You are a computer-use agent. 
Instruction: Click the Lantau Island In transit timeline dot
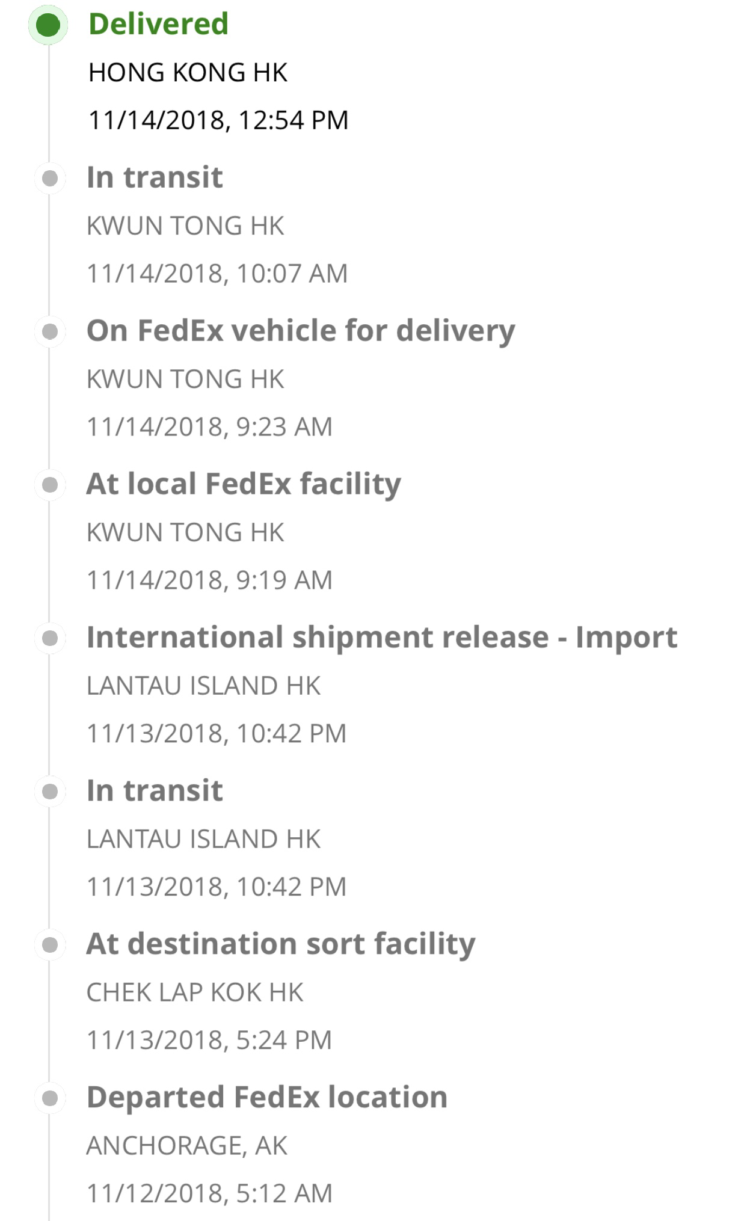click(x=50, y=792)
